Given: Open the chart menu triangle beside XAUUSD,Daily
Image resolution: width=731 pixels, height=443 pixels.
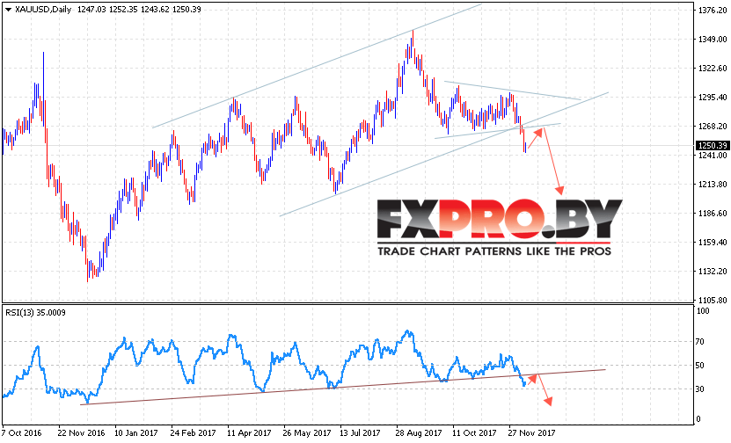Looking at the screenshot, I should 8,10.
